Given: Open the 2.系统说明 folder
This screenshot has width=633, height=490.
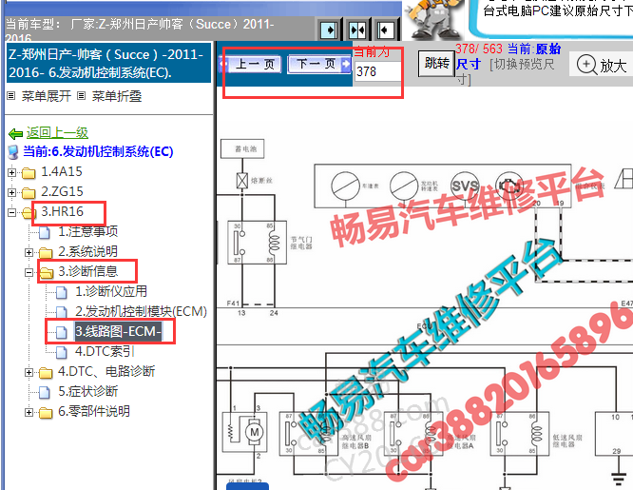Looking at the screenshot, I should tap(88, 251).
